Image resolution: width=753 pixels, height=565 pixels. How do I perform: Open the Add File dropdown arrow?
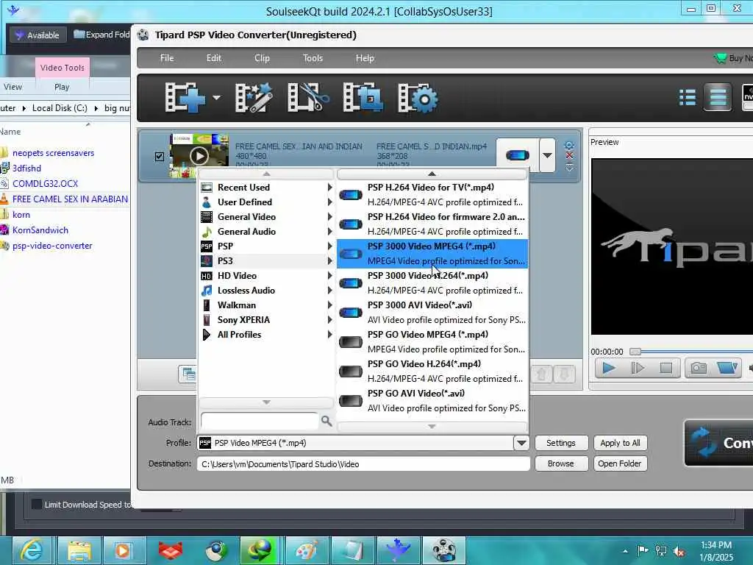(217, 98)
